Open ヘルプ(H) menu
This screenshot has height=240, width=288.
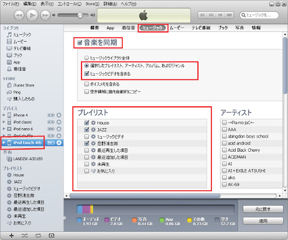click(x=128, y=3)
